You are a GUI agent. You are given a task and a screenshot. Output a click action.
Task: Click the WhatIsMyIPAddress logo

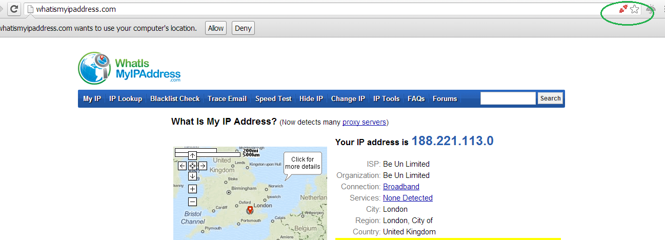click(130, 68)
